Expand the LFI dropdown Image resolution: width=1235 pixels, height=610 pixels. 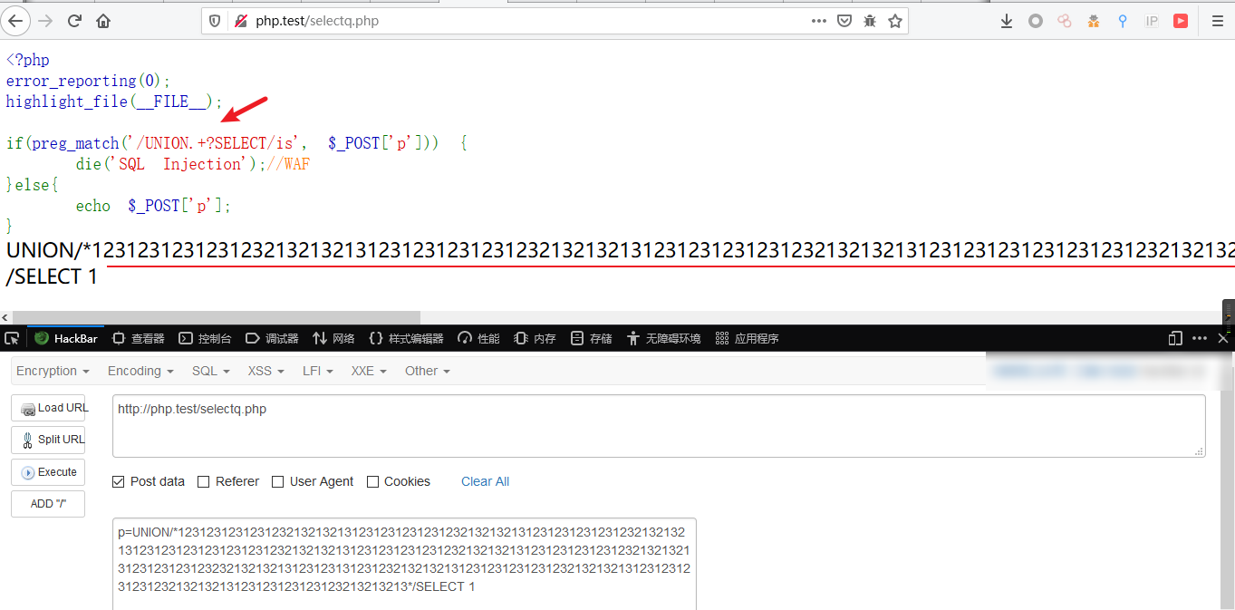[317, 371]
